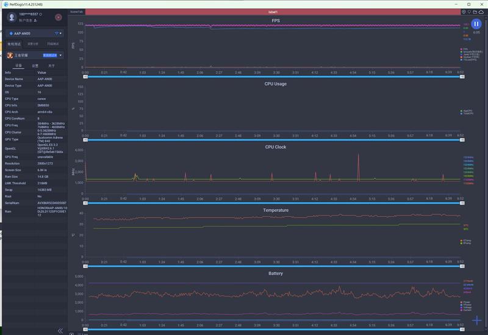Toggle the FPS legend series
This screenshot has width=488, height=335.
click(465, 49)
